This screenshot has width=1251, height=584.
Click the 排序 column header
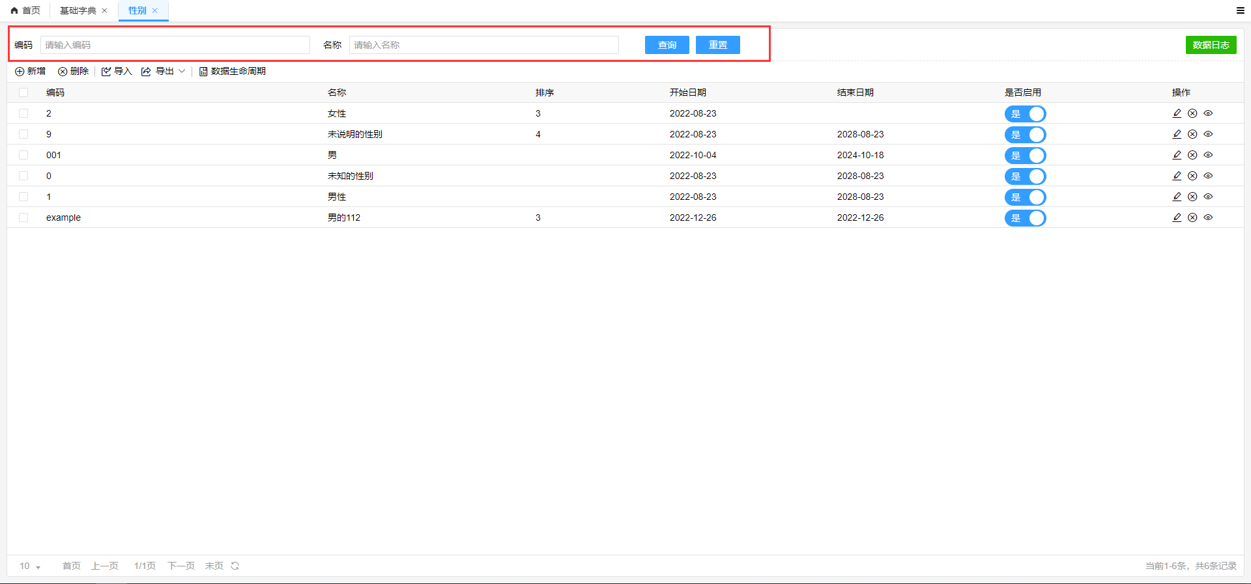(545, 92)
